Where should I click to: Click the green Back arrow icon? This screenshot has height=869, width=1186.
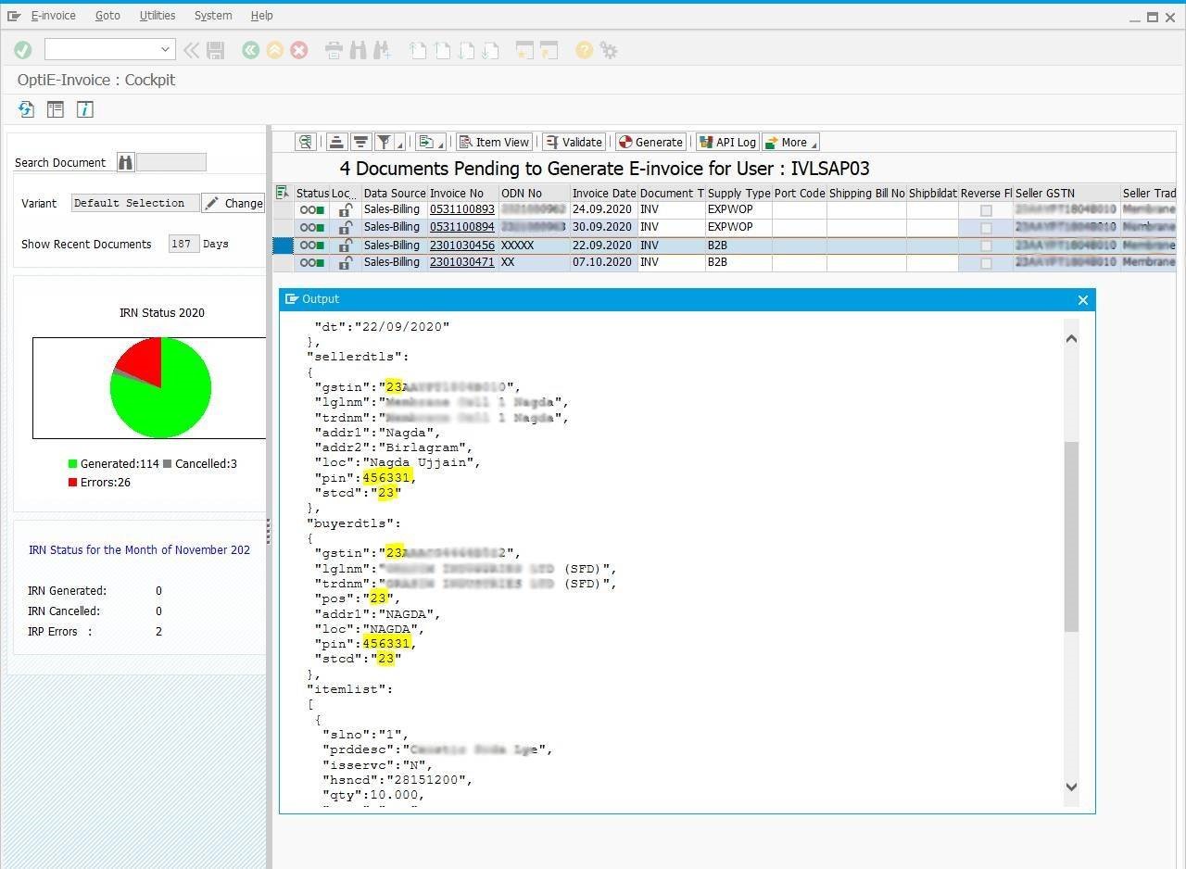coord(250,50)
